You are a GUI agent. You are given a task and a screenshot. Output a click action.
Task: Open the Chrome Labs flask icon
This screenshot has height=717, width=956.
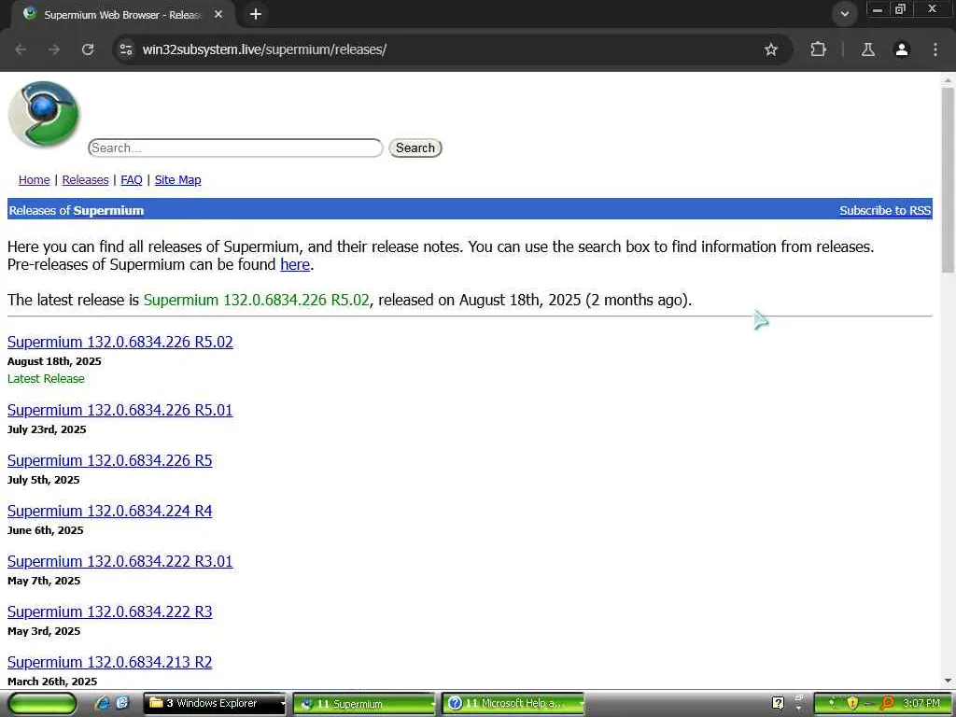(x=868, y=49)
